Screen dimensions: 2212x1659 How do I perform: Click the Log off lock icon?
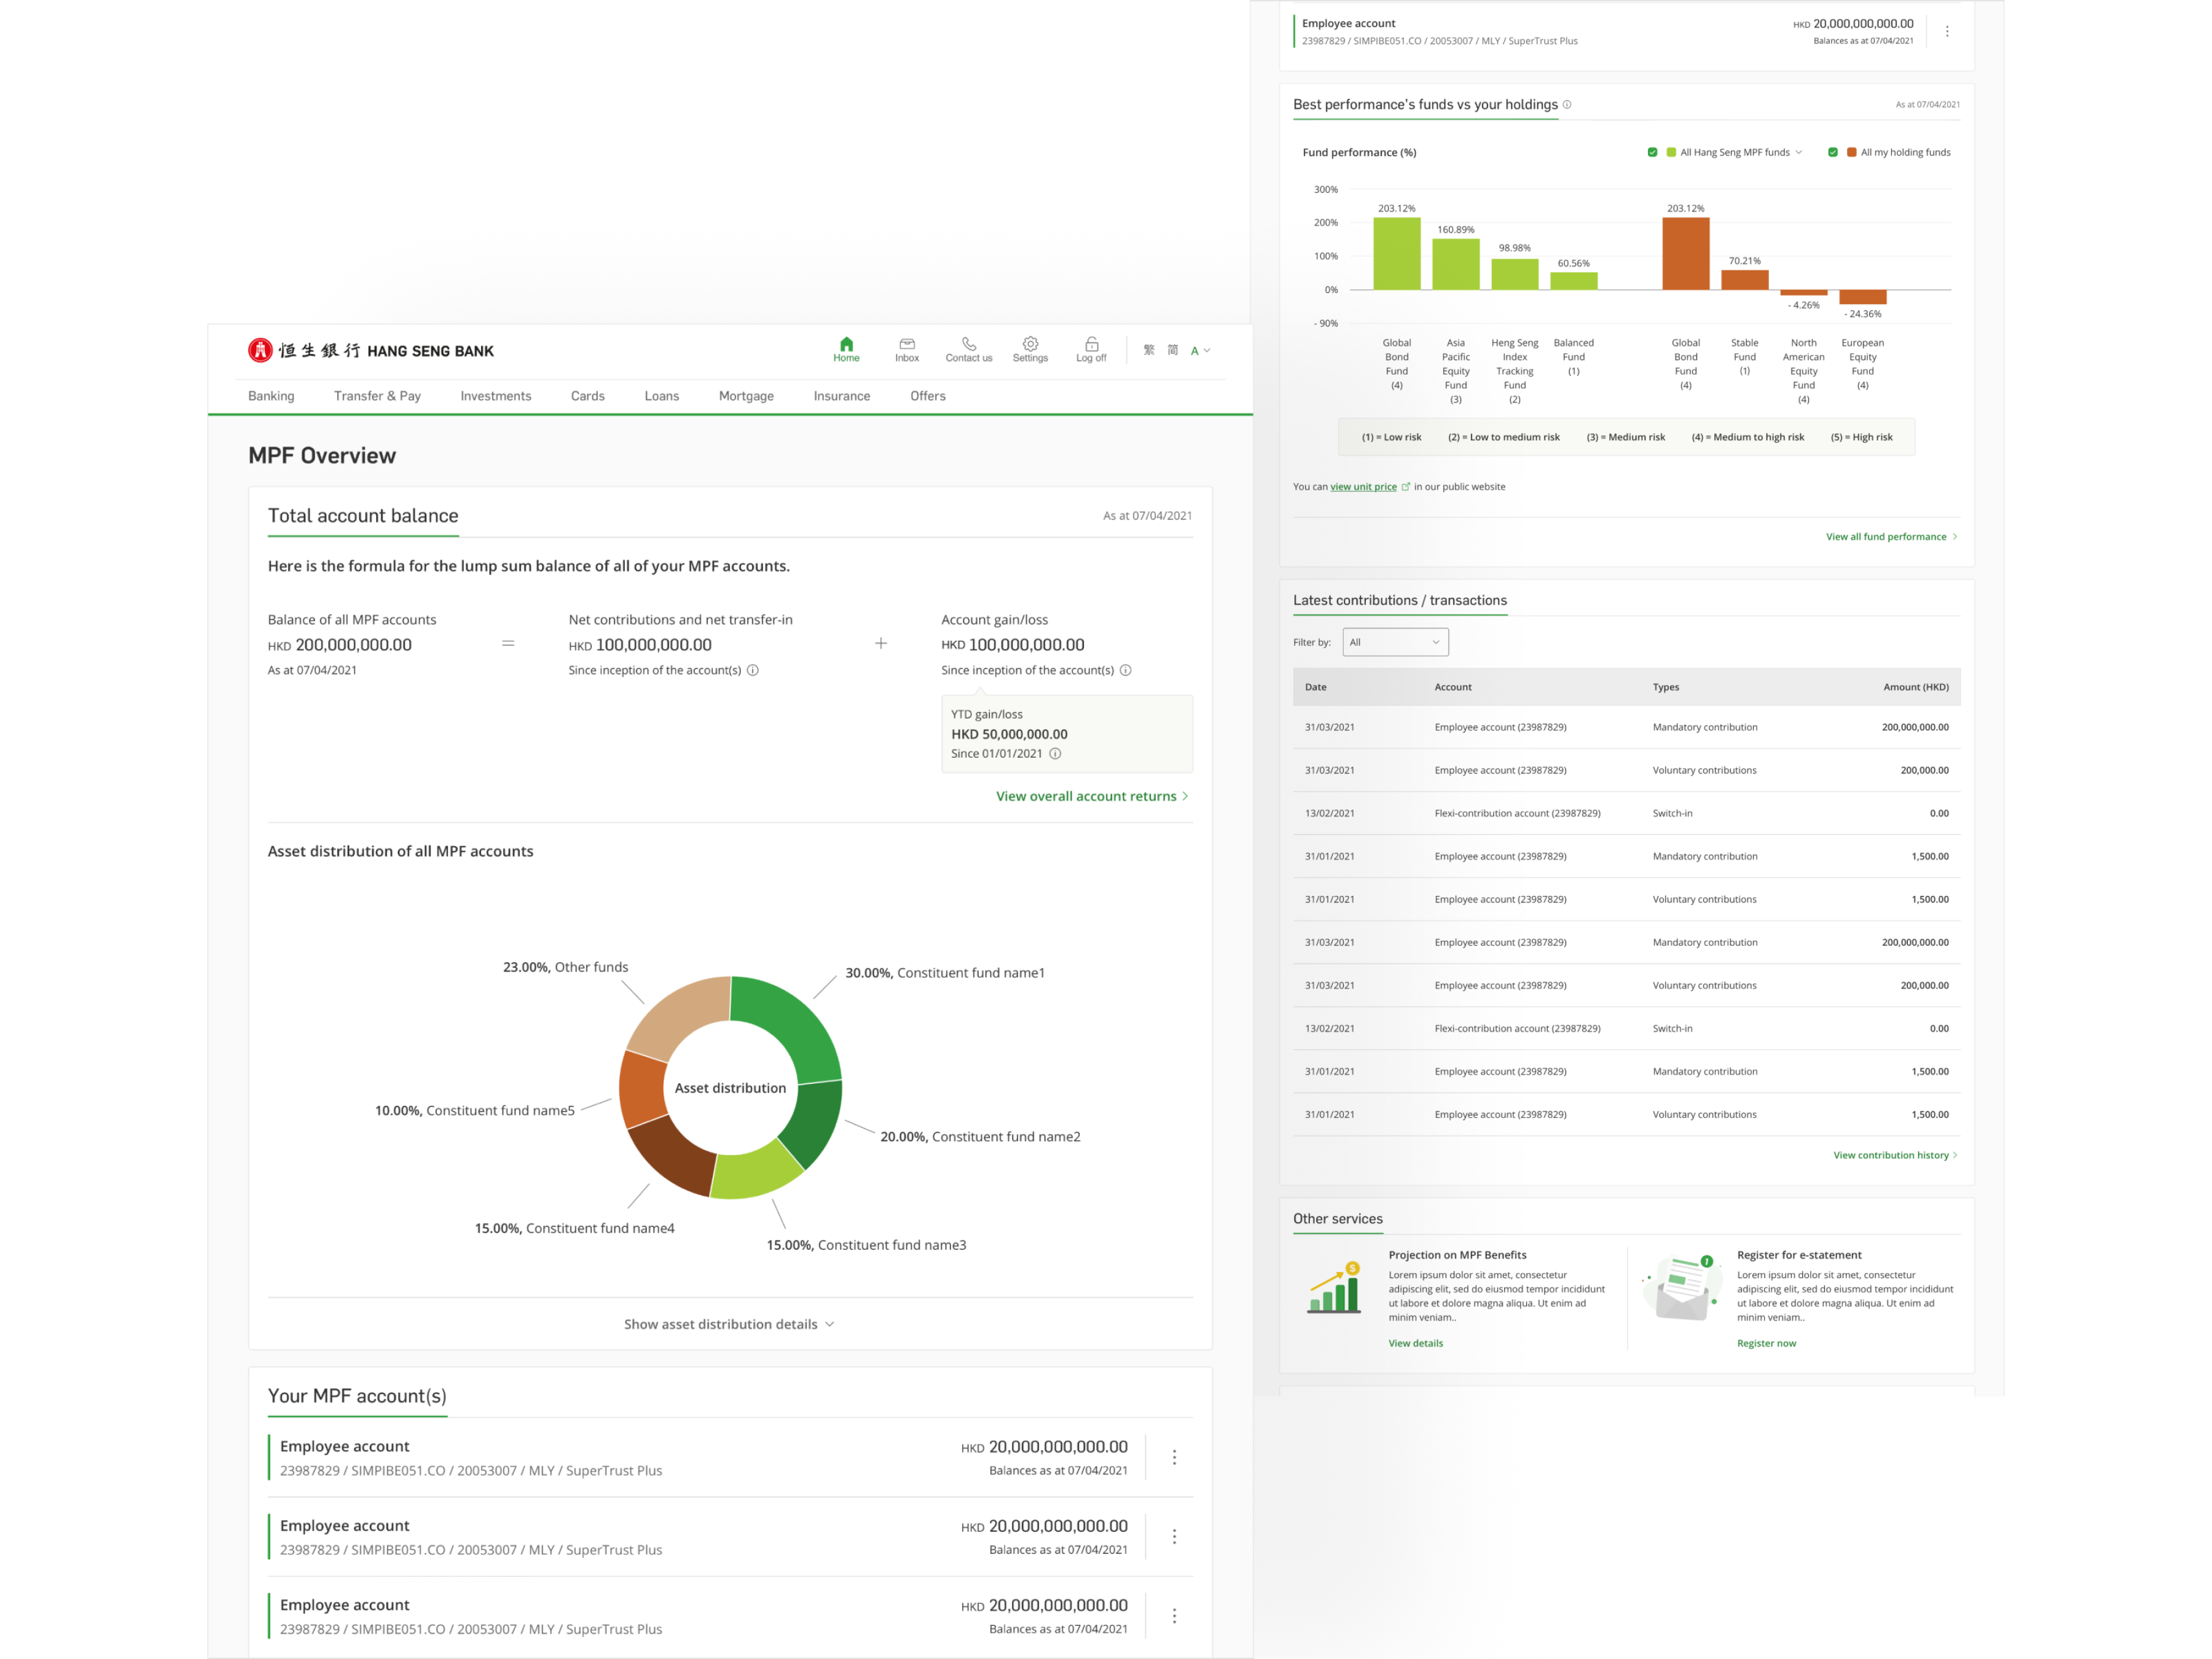tap(1091, 344)
